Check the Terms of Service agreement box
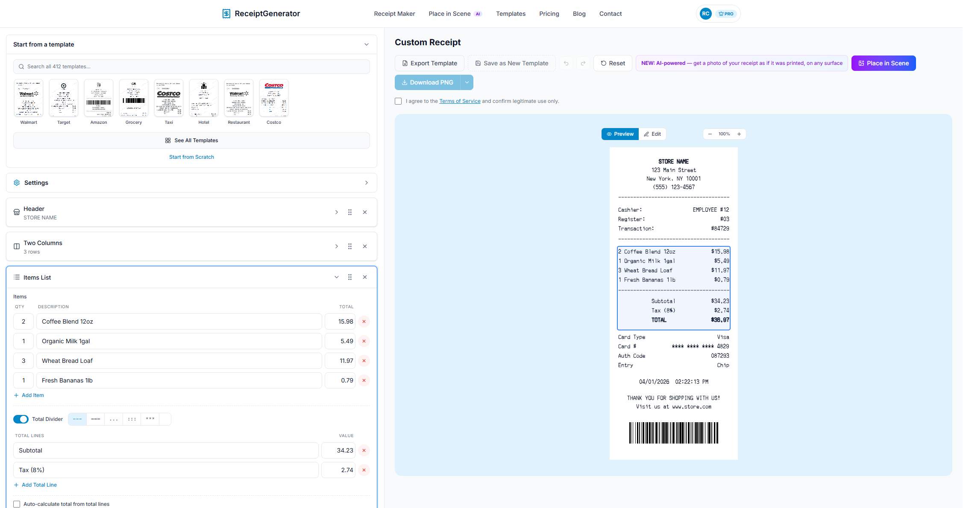This screenshot has height=508, width=963. click(x=398, y=101)
